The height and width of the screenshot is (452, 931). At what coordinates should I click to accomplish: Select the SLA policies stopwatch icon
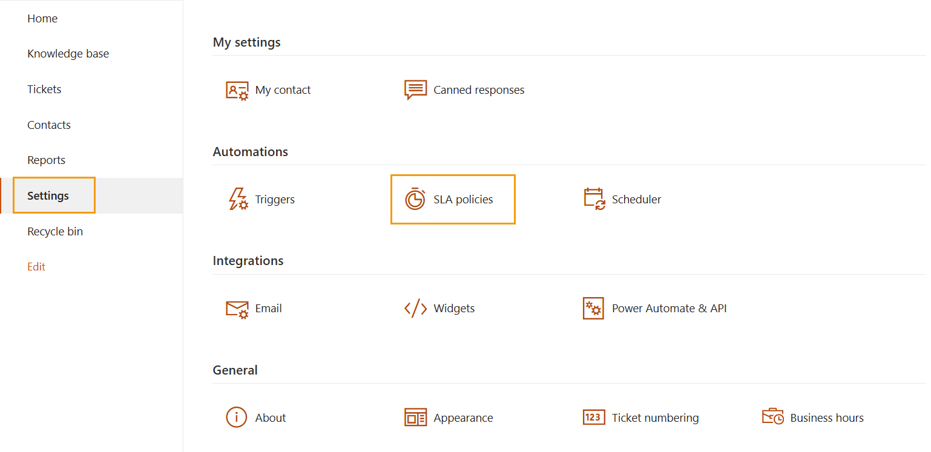(x=415, y=199)
